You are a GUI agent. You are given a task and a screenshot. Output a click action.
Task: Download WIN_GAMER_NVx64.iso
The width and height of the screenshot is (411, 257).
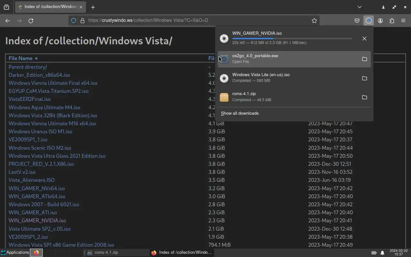coord(37,188)
